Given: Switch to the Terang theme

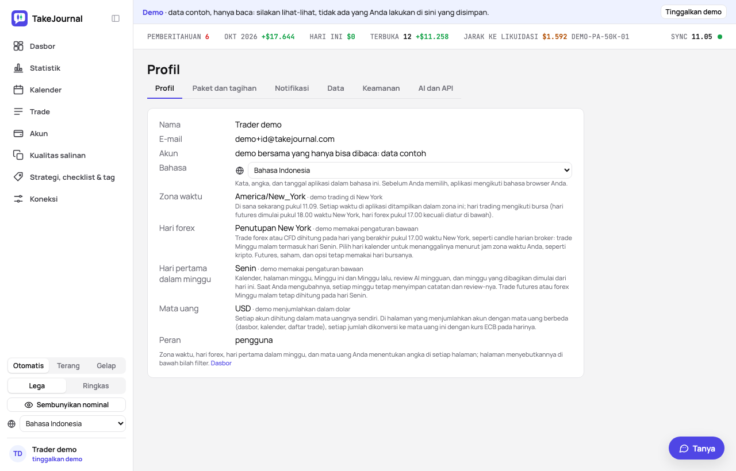Looking at the screenshot, I should (68, 366).
